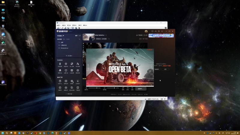This screenshot has width=240, height=135.
Task: Open the circular target-glyph interactive tool
Action: (66, 64)
